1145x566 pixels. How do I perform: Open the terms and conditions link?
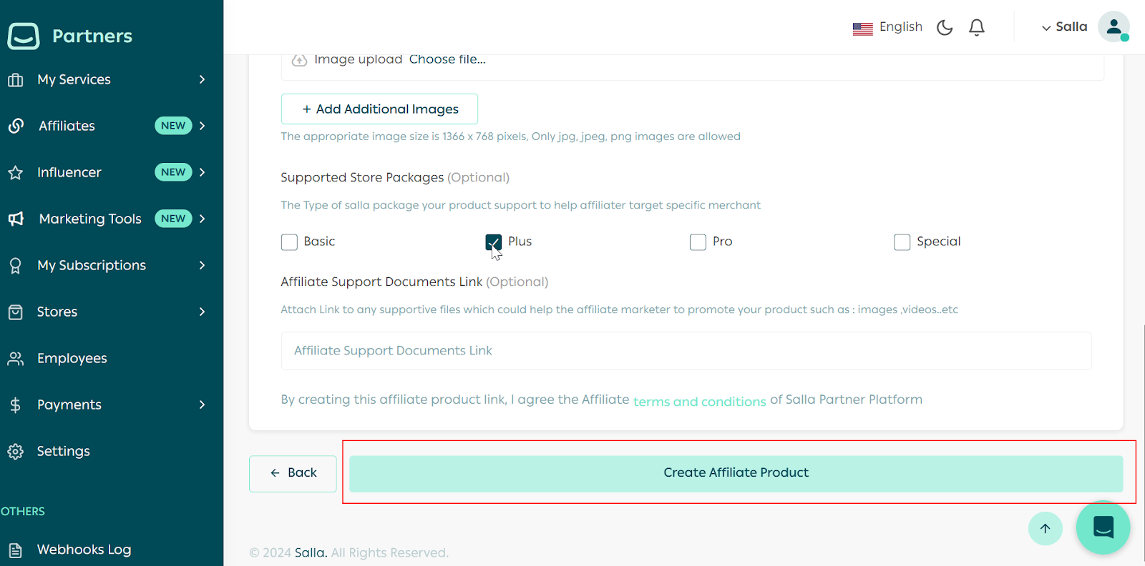(699, 402)
